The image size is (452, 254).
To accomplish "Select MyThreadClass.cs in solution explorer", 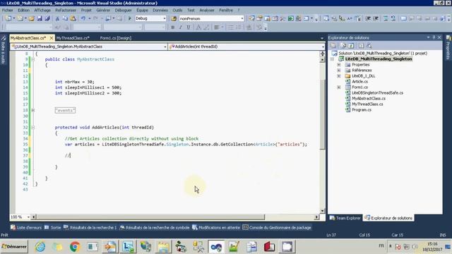I will pyautogui.click(x=367, y=104).
